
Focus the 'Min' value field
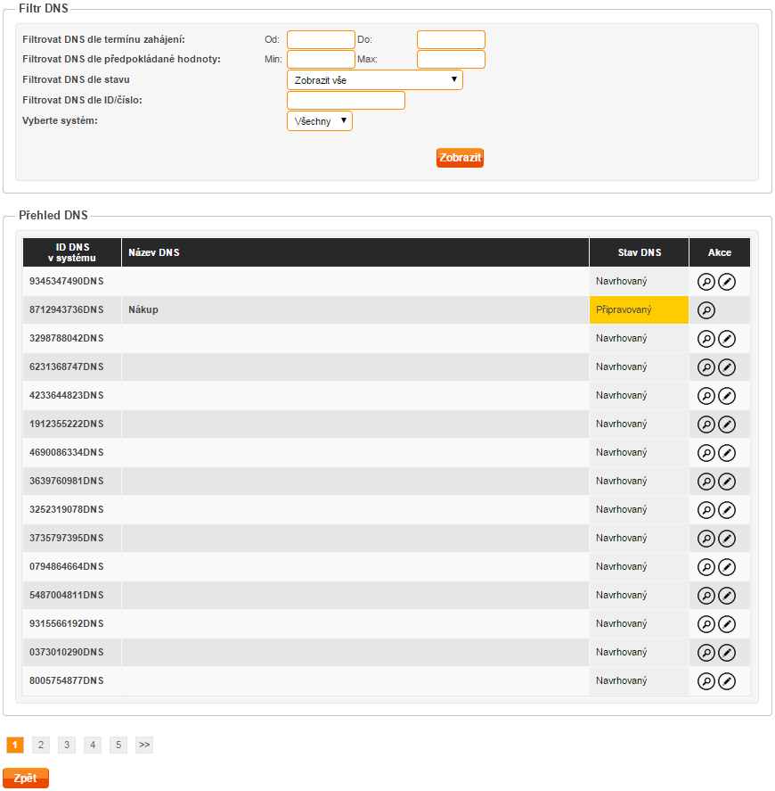(x=321, y=59)
